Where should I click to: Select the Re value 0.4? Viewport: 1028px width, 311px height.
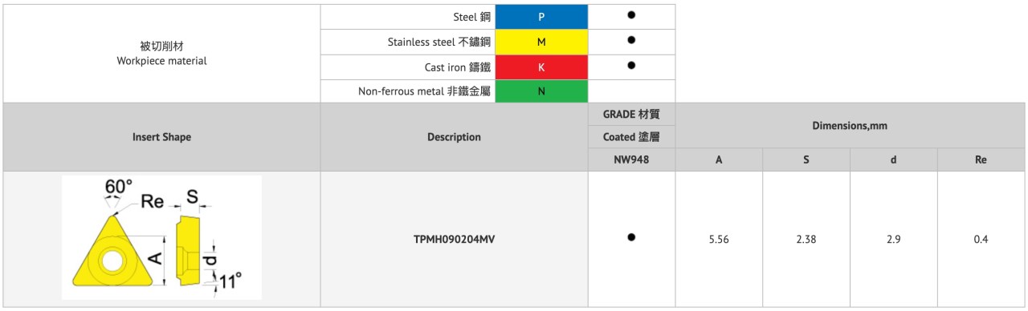click(x=980, y=239)
